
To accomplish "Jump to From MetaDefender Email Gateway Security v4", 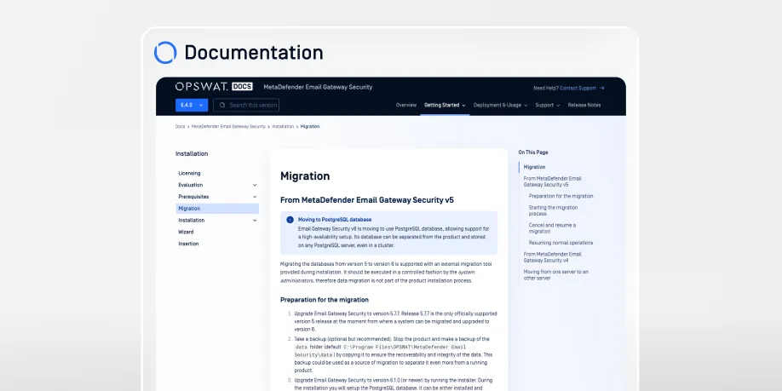I will point(553,257).
